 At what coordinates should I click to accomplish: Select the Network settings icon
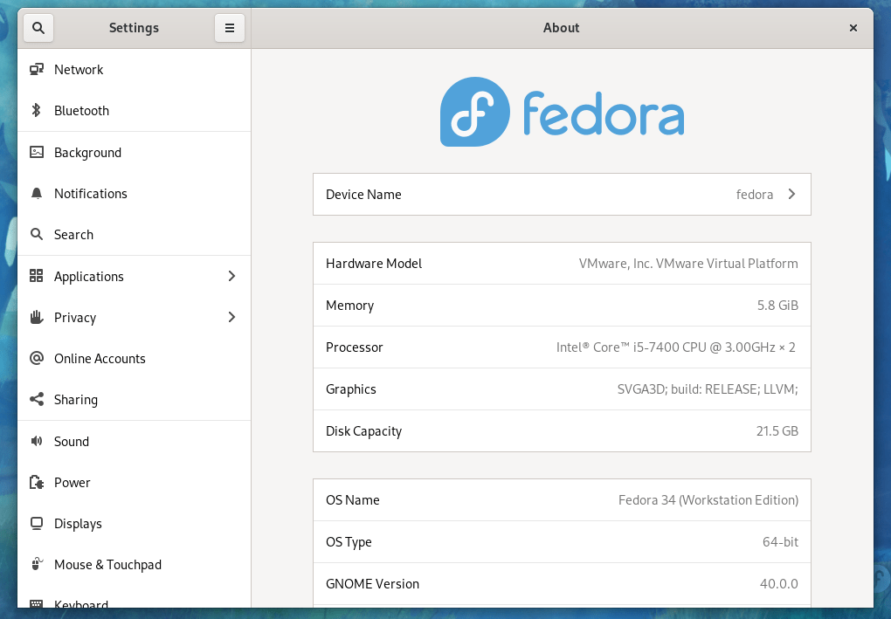[37, 69]
